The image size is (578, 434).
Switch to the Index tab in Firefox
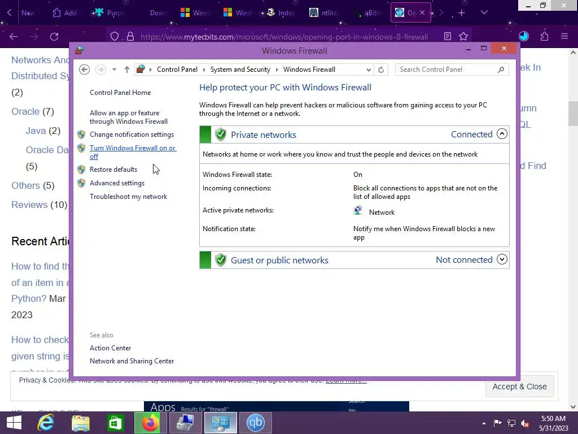pyautogui.click(x=281, y=13)
